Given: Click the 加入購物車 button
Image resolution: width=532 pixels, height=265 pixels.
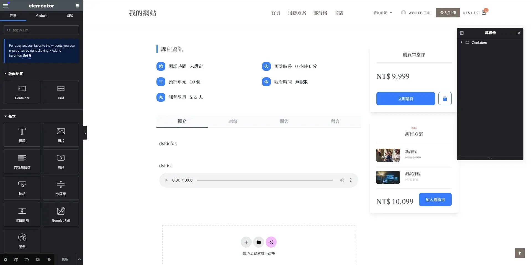Looking at the screenshot, I should [435, 200].
